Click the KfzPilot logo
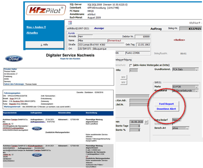This screenshot has width=203, height=168. (46, 10)
